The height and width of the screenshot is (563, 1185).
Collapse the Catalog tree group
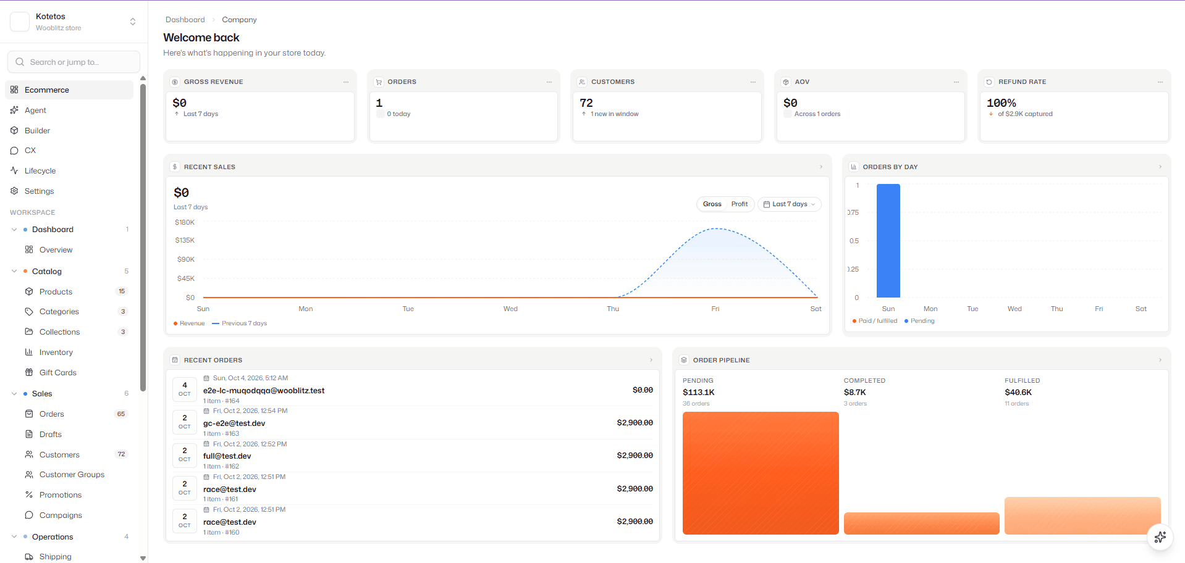tap(14, 271)
